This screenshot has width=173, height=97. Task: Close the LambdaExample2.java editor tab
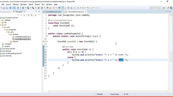(x=85, y=12)
